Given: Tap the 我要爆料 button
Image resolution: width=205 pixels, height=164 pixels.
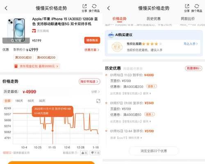Looking at the screenshot, I should (194, 68).
